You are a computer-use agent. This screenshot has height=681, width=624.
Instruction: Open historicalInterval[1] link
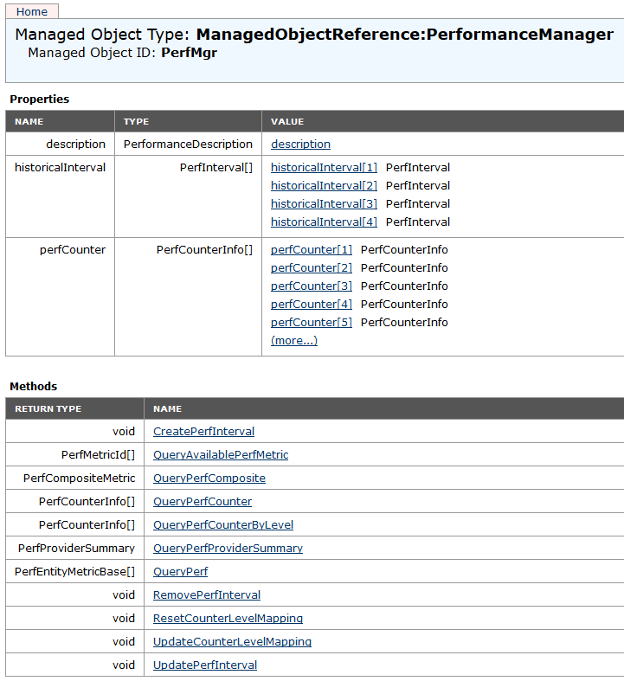[324, 168]
